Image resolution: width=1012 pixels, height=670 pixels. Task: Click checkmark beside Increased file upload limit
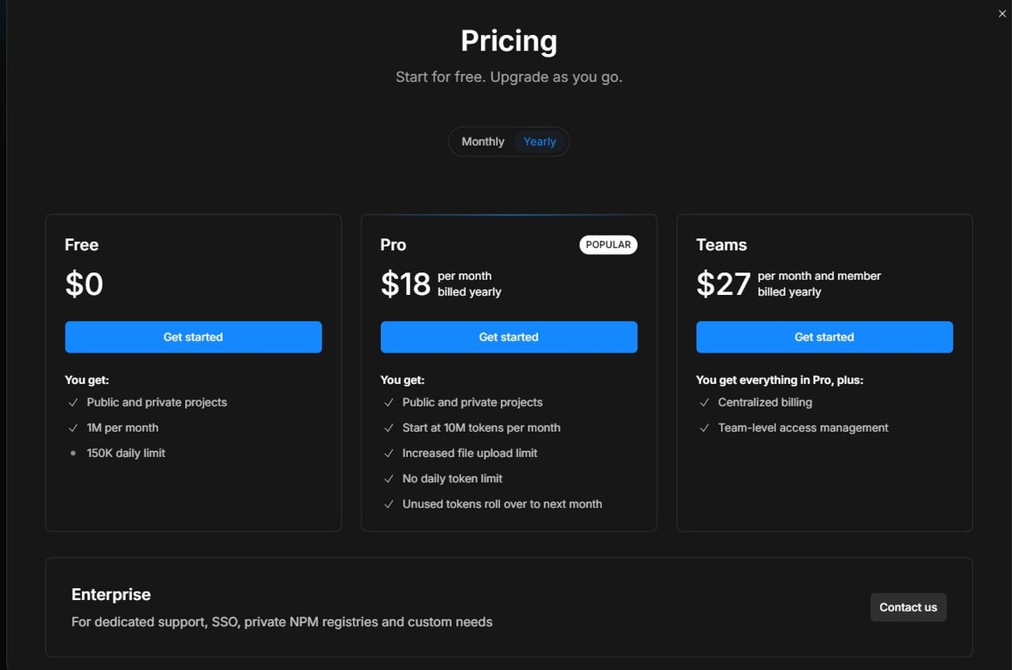coord(389,454)
